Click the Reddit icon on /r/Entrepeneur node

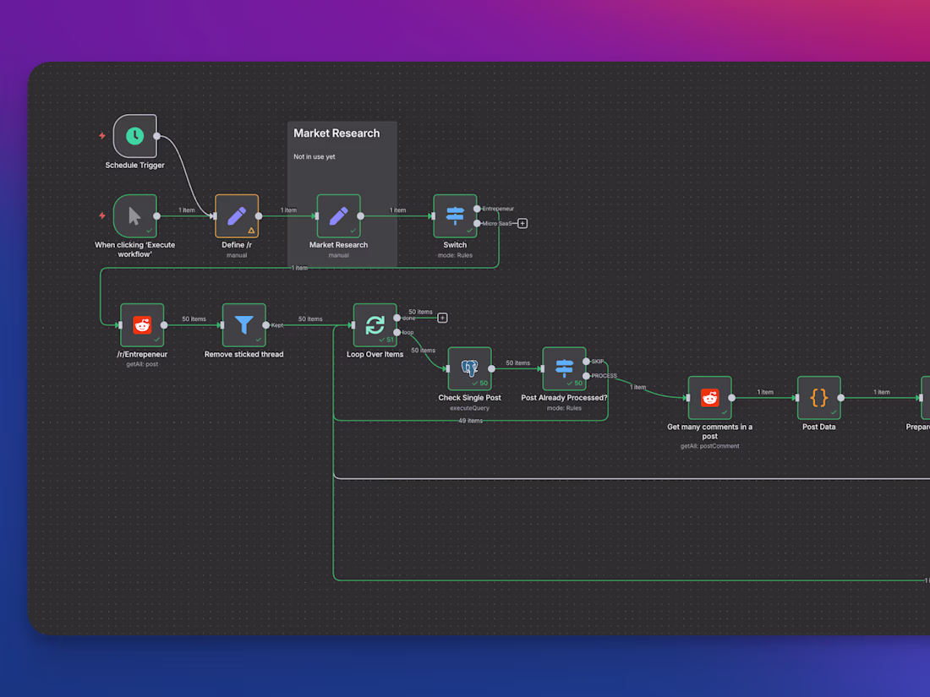pos(142,325)
